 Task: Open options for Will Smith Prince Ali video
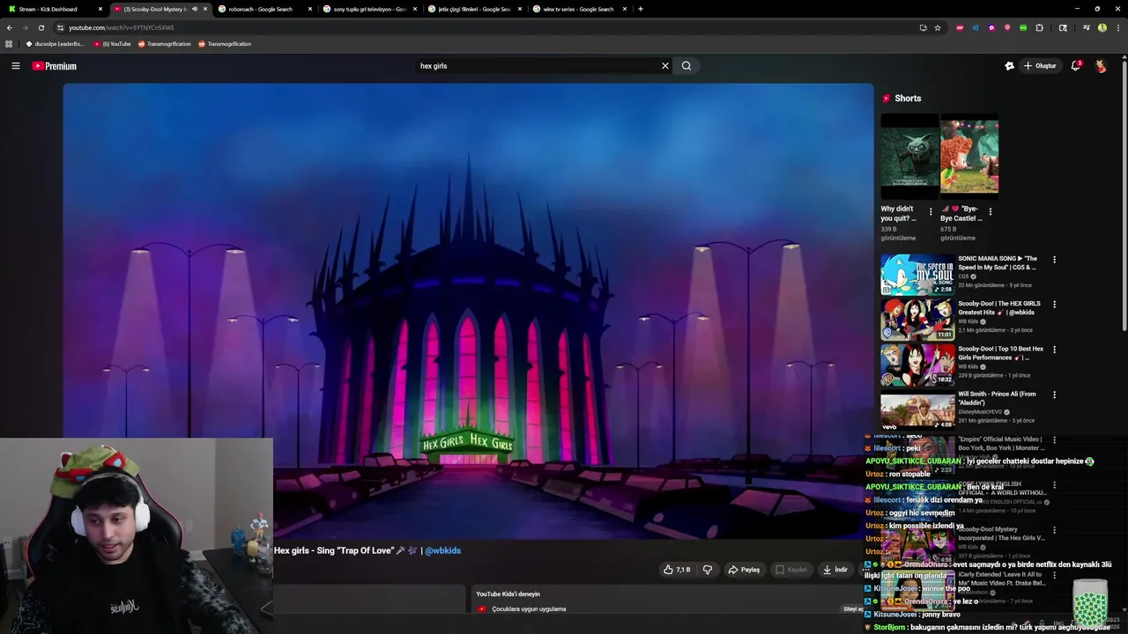(x=1054, y=394)
